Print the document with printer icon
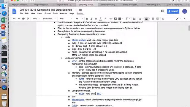The image size is (190, 107). point(23,19)
